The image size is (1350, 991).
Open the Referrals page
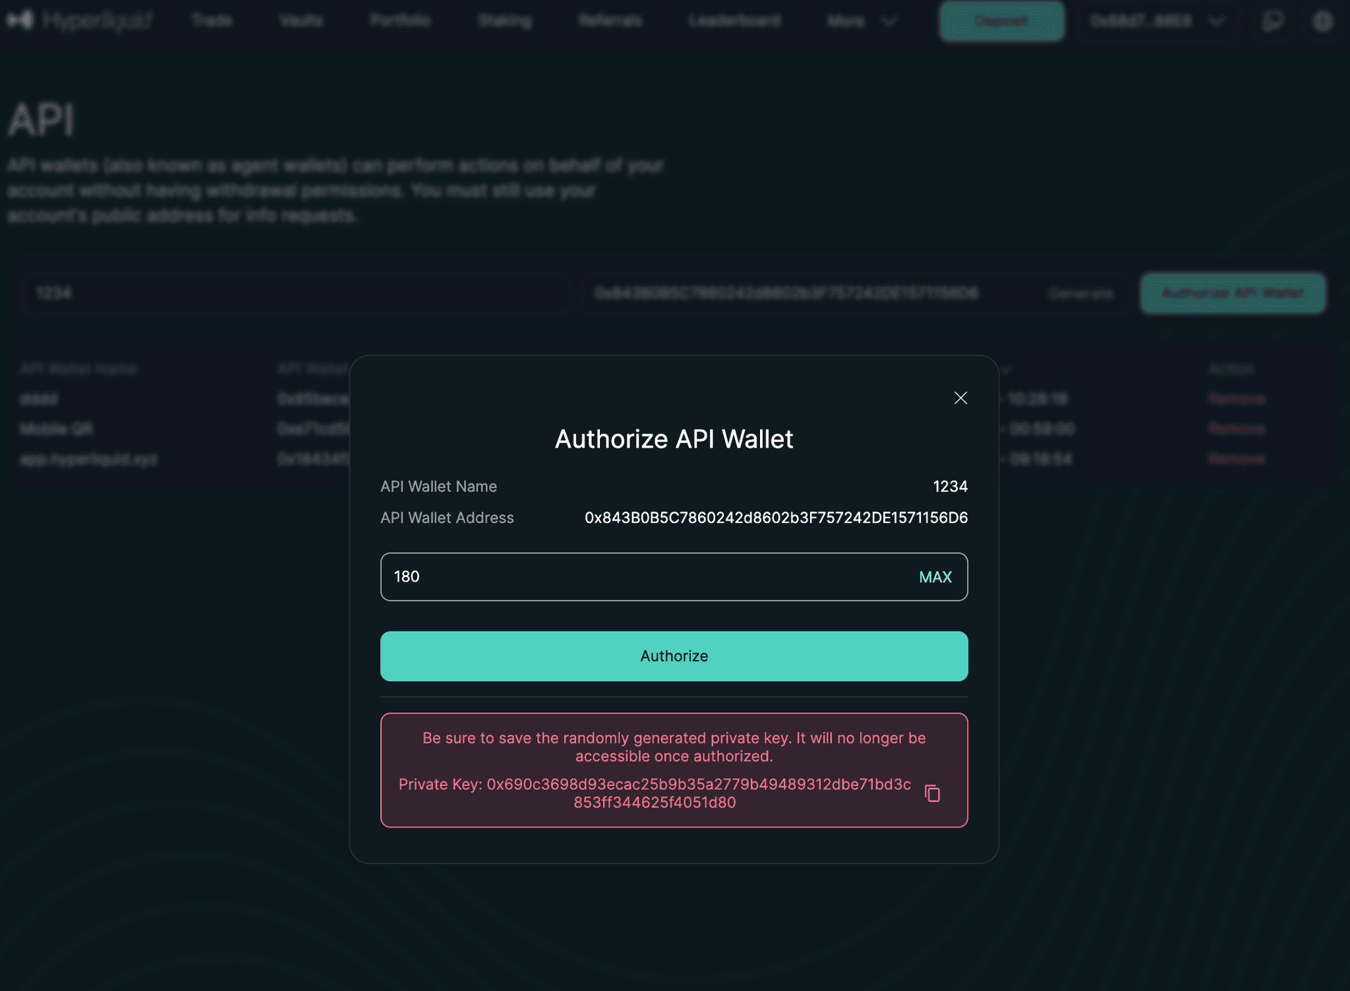tap(610, 21)
